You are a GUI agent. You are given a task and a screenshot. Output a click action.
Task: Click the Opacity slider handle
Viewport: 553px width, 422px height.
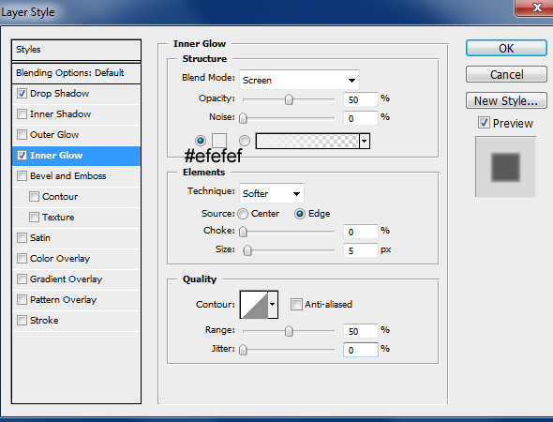pyautogui.click(x=289, y=99)
